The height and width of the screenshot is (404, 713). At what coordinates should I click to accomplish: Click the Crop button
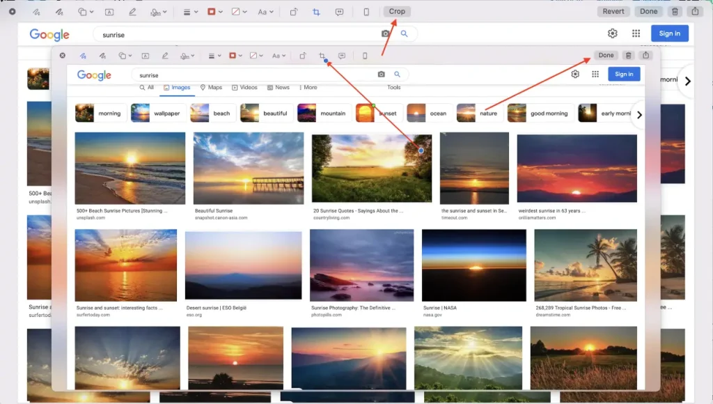pos(397,12)
